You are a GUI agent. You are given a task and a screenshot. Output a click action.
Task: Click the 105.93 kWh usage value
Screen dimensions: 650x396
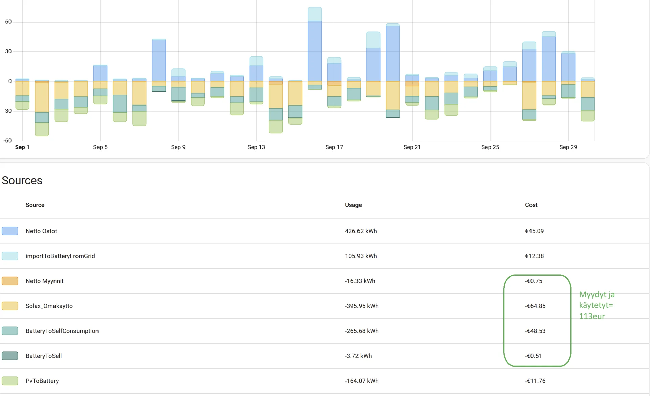tap(361, 256)
